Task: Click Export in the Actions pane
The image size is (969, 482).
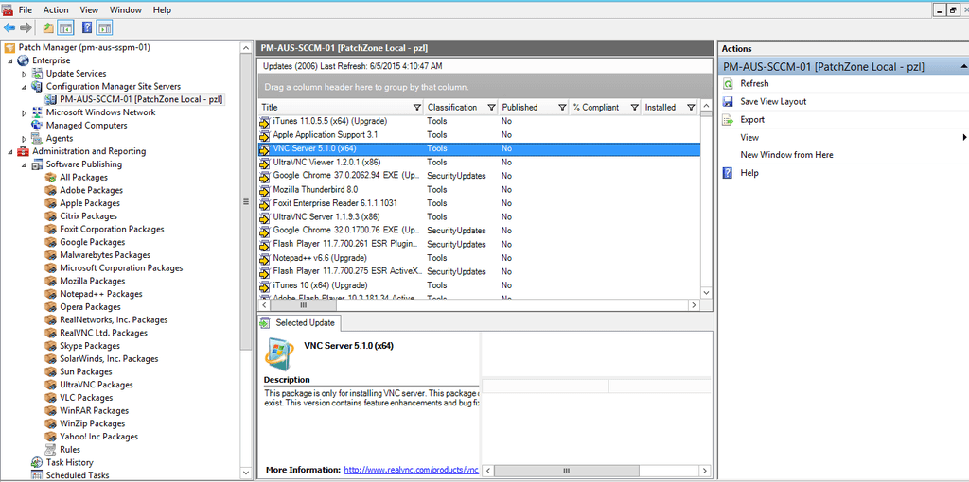Action: click(752, 120)
